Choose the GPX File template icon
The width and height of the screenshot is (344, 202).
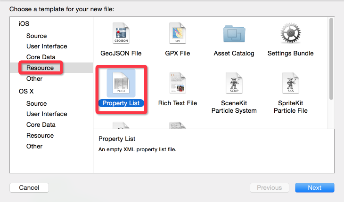(x=178, y=34)
